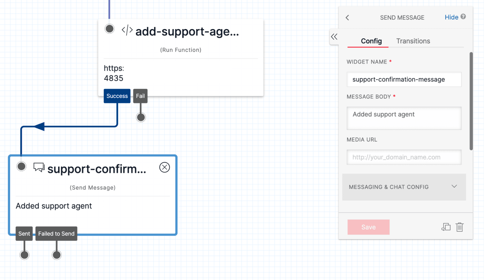Switch to the Transitions tab

[x=413, y=41]
